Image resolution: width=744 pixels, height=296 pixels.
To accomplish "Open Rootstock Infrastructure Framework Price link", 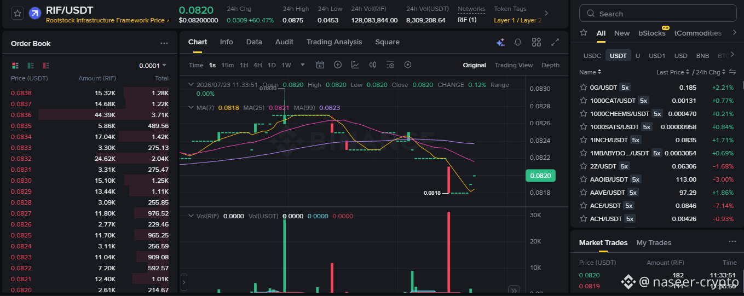I will click(108, 20).
